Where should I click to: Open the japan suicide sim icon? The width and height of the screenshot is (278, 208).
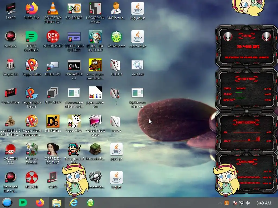click(95, 93)
